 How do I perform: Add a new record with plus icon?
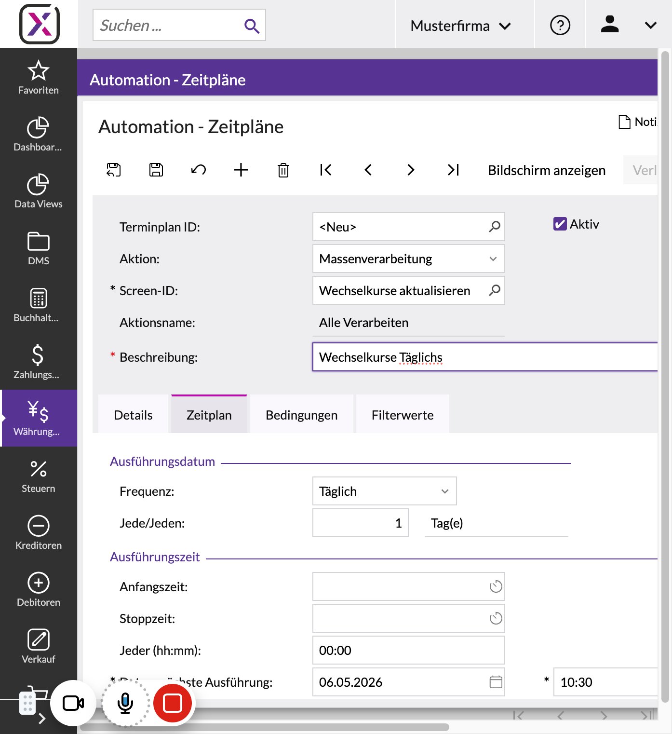pos(241,170)
